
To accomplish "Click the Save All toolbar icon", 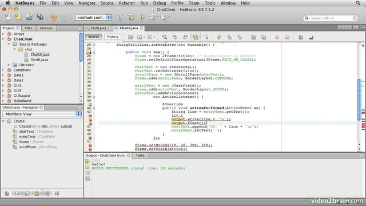I will (40, 17).
